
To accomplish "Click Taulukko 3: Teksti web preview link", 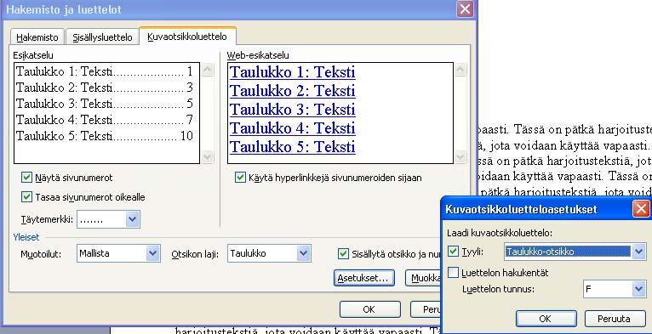I will pos(292,110).
